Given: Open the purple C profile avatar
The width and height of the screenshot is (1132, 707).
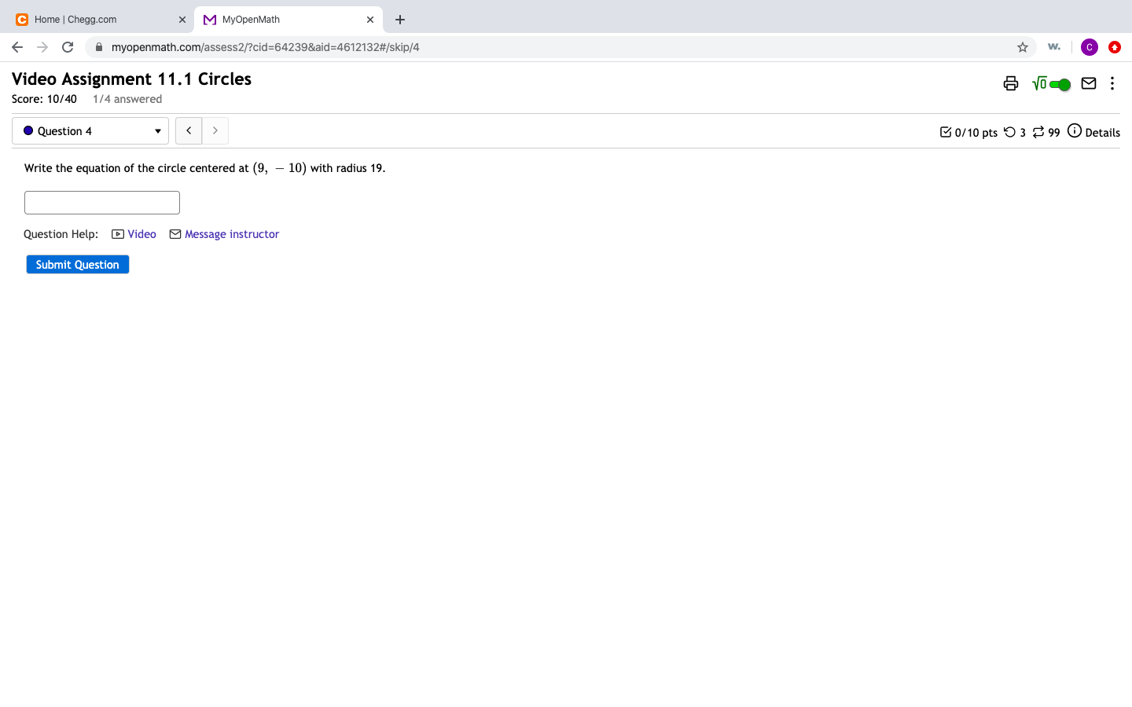Looking at the screenshot, I should pos(1090,47).
